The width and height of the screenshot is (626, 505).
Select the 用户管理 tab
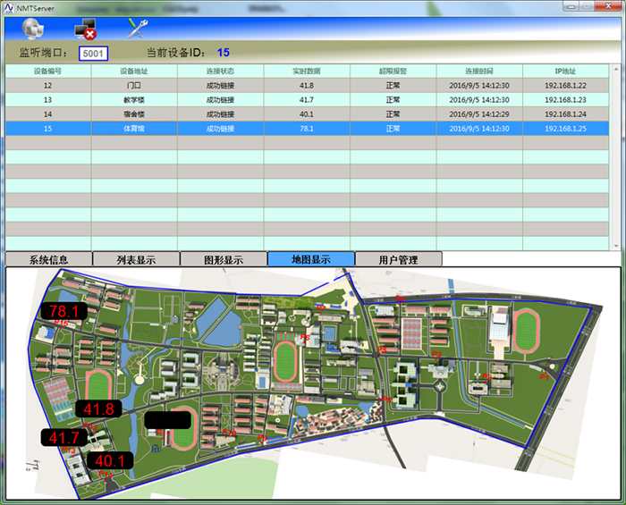[x=398, y=260]
